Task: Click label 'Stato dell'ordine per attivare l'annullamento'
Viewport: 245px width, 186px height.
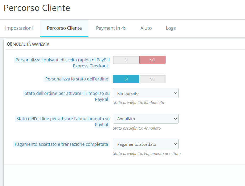Action: (x=62, y=121)
